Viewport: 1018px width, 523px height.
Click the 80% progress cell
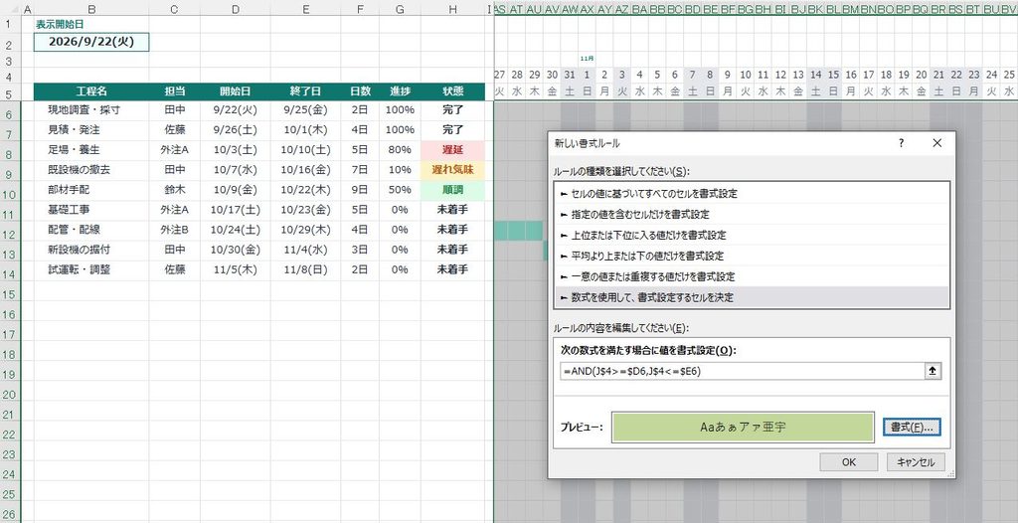point(400,149)
